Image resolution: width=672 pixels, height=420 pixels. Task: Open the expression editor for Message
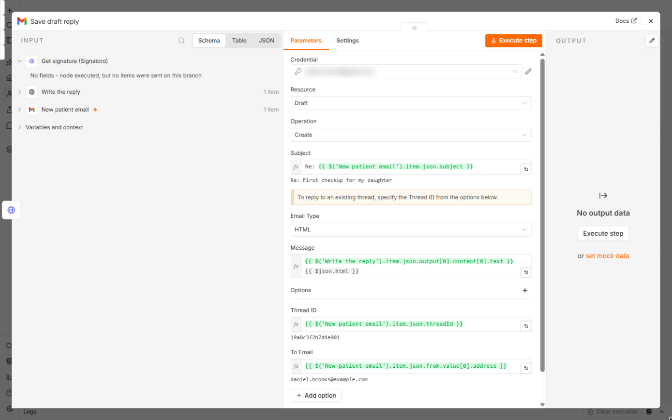click(x=525, y=273)
